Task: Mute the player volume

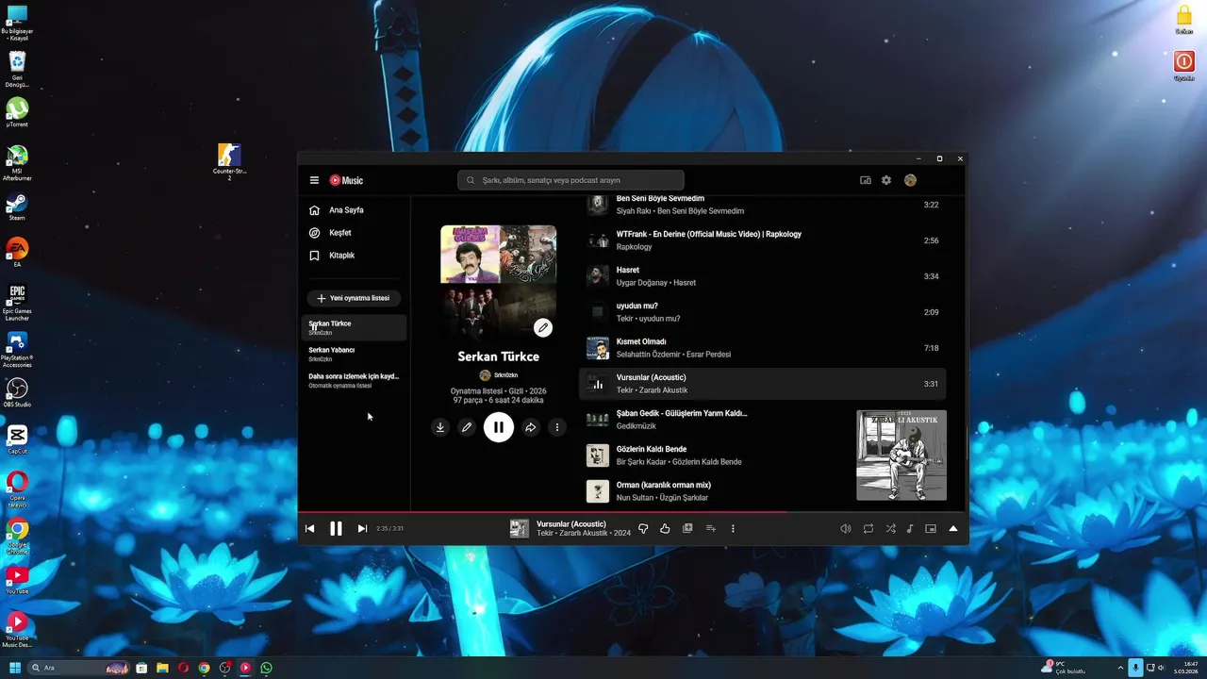Action: (x=846, y=529)
